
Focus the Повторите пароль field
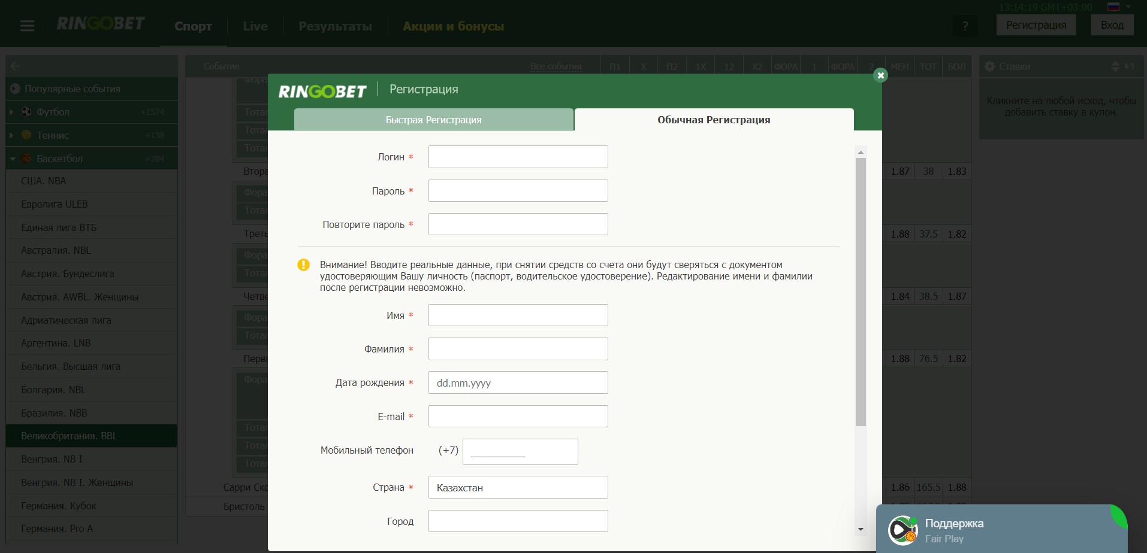coord(518,224)
